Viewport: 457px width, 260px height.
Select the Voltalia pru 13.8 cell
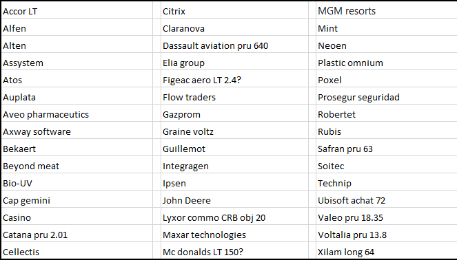pos(387,235)
